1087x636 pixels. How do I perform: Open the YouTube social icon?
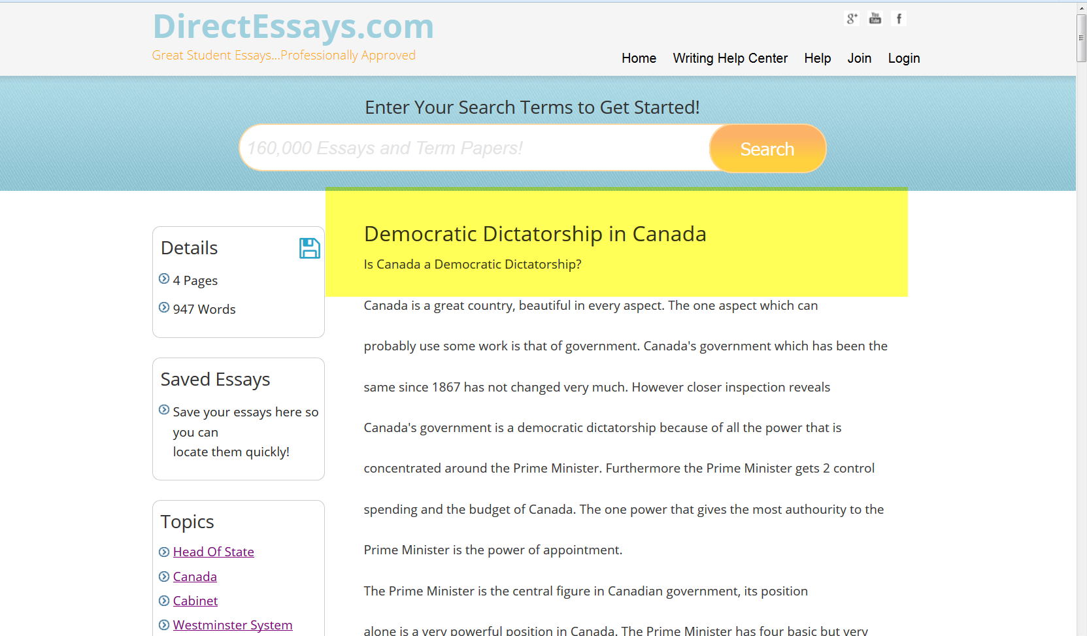[875, 19]
